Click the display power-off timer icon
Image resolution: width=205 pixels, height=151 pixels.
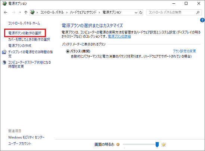[4, 52]
